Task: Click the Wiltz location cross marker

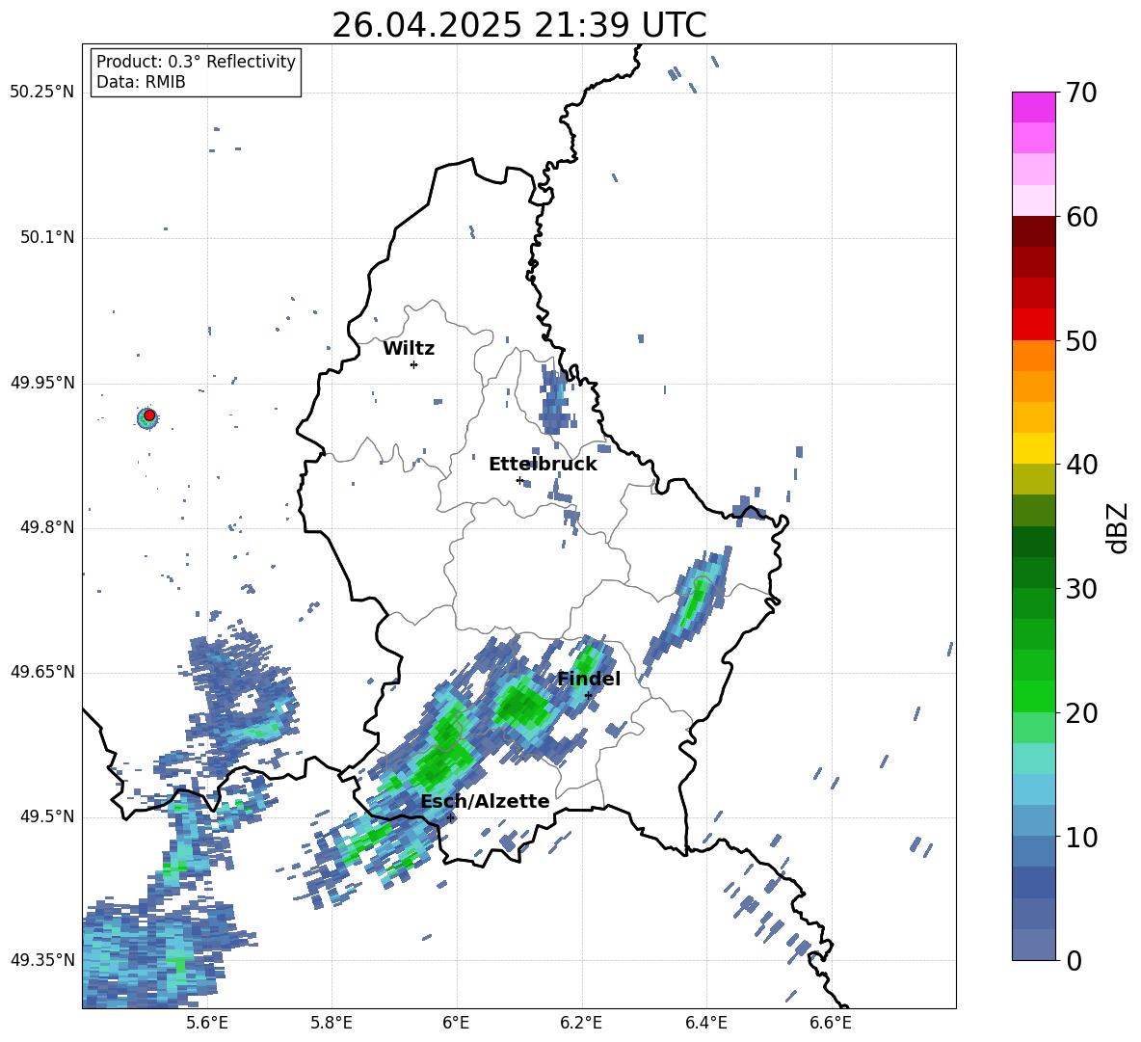Action: tap(414, 364)
